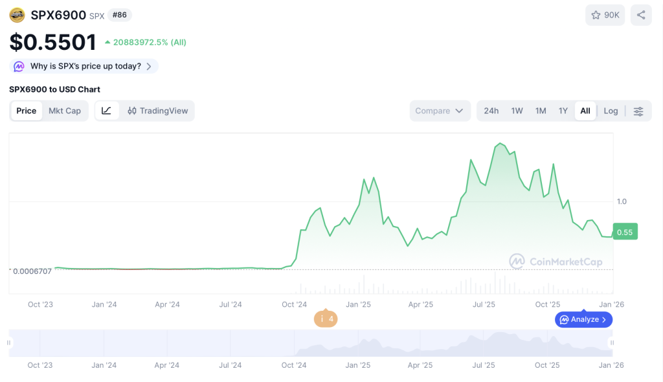This screenshot has height=382, width=663.
Task: Toggle the Log scale option
Action: [x=611, y=111]
